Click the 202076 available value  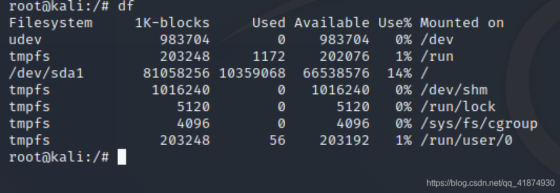pos(344,56)
